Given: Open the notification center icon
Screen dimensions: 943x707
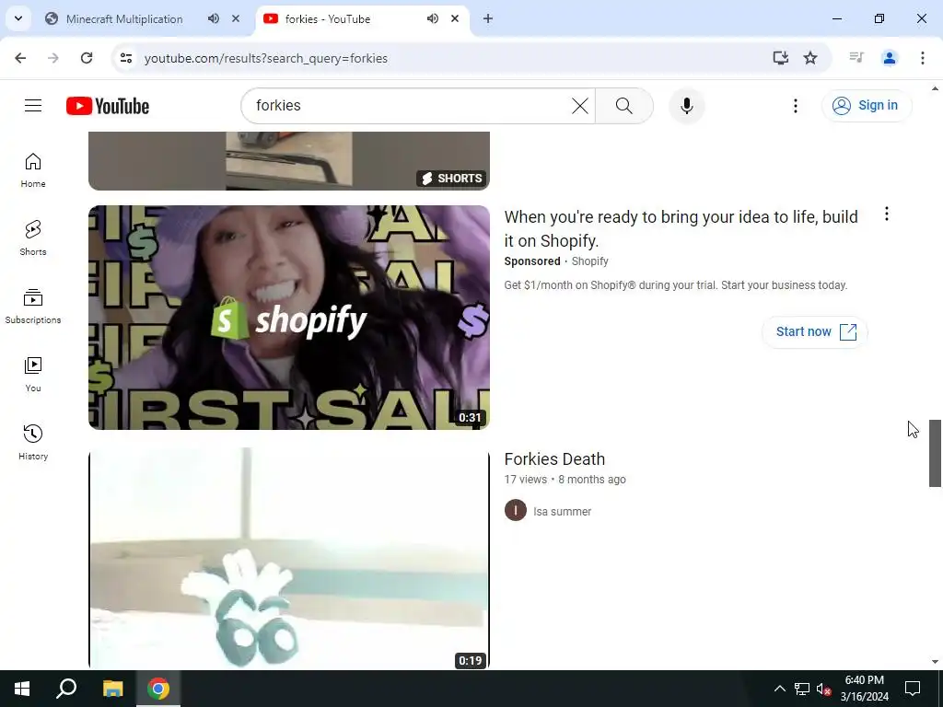Looking at the screenshot, I should 913,689.
